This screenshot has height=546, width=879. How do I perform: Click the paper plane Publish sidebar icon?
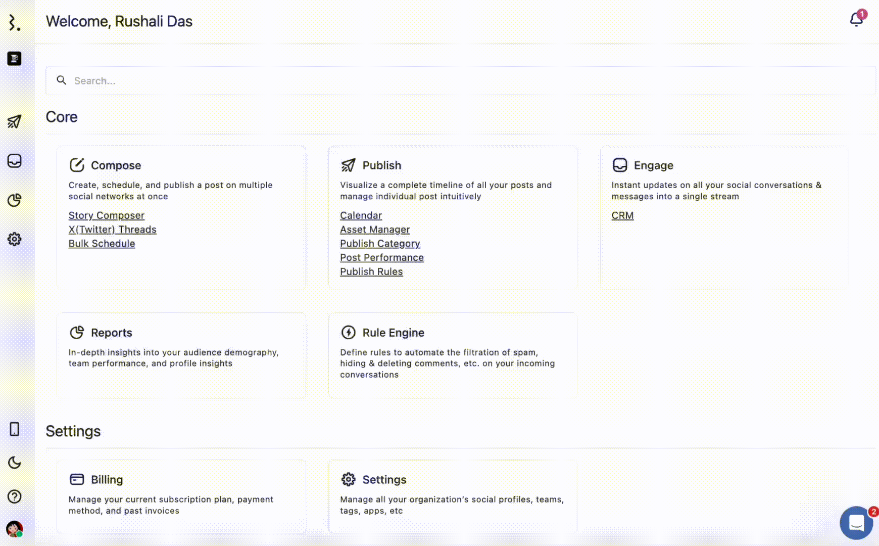(x=15, y=121)
